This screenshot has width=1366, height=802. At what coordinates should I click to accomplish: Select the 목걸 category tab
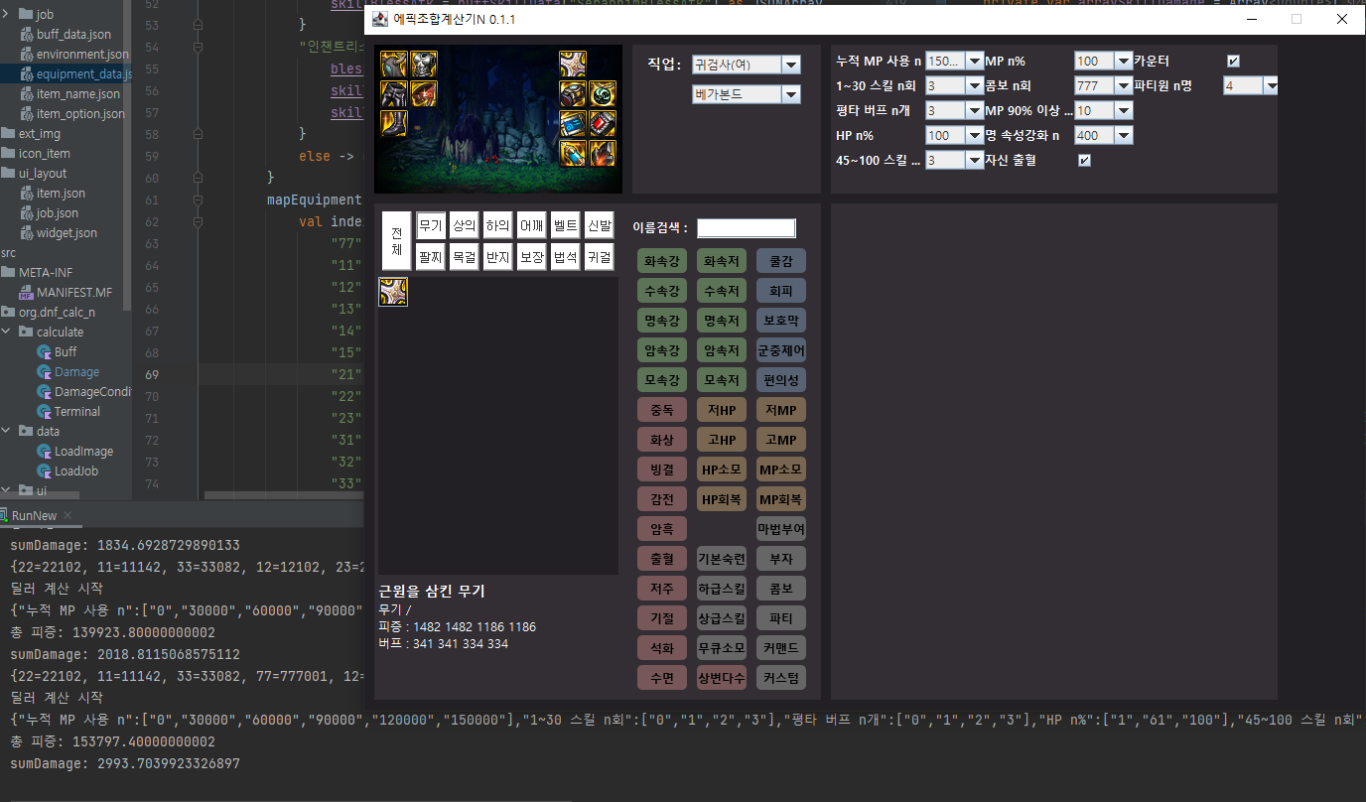click(x=464, y=257)
